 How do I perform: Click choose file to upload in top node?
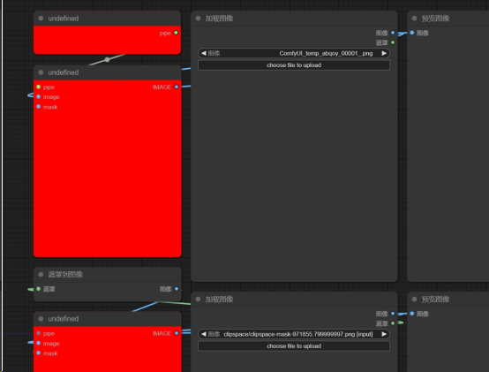tap(294, 65)
